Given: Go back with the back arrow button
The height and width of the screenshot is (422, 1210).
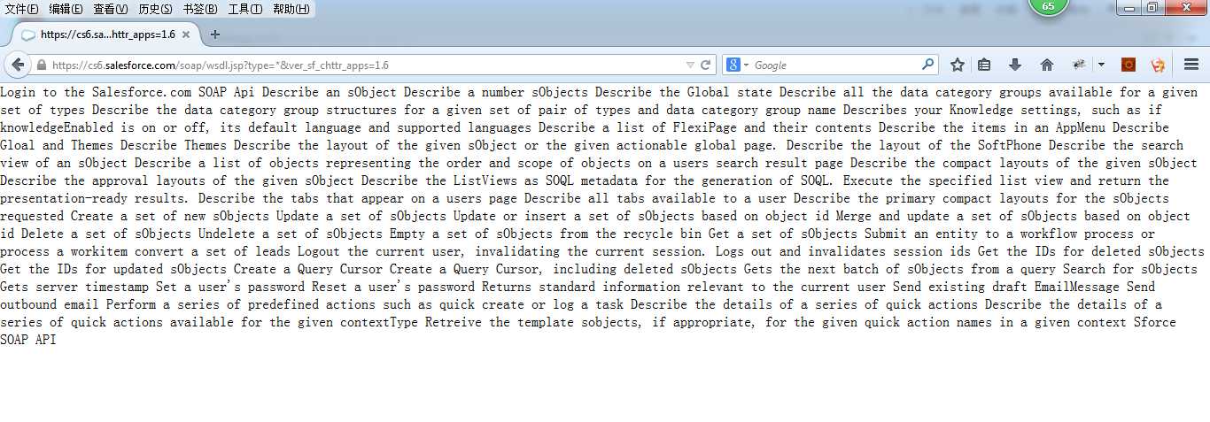Looking at the screenshot, I should [17, 65].
